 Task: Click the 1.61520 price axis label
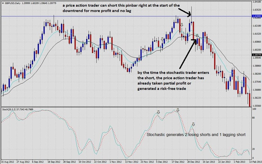(257, 34)
